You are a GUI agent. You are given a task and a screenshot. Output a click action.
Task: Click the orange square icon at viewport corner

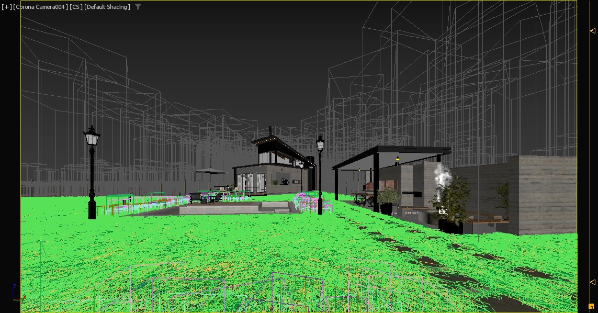(x=591, y=306)
